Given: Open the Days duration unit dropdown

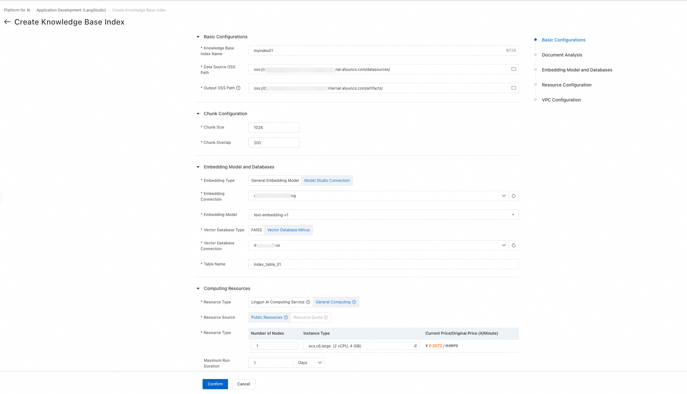Looking at the screenshot, I should click(309, 363).
